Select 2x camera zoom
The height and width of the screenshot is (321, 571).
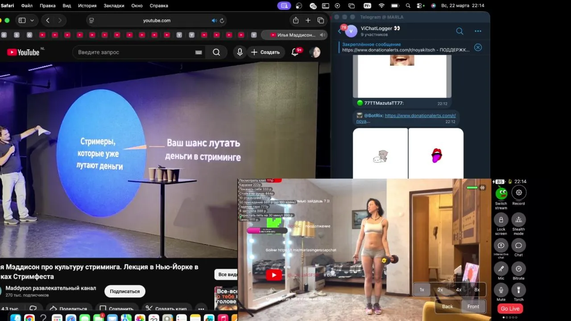pyautogui.click(x=440, y=290)
